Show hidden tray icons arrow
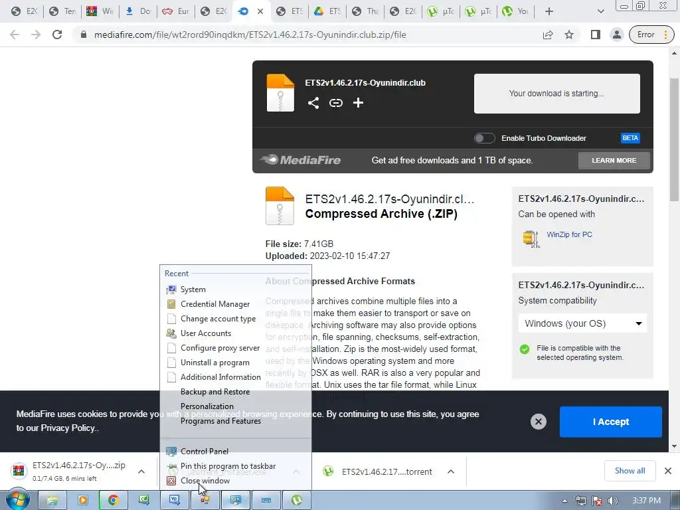Viewport: 680px width, 510px height. 564,501
